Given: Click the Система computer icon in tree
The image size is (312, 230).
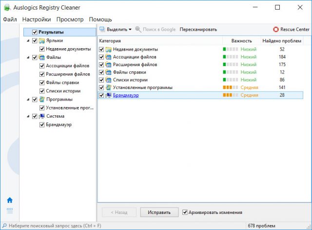Looking at the screenshot, I should point(42,116).
